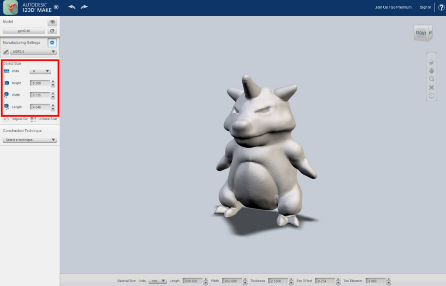
Task: Increase Thickness with up arrow
Action: 291,279
